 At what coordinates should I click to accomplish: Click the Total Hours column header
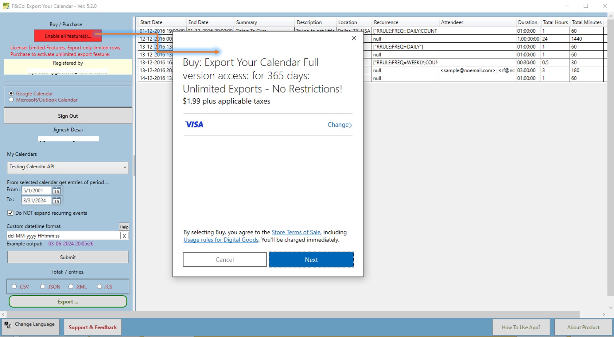click(x=555, y=22)
